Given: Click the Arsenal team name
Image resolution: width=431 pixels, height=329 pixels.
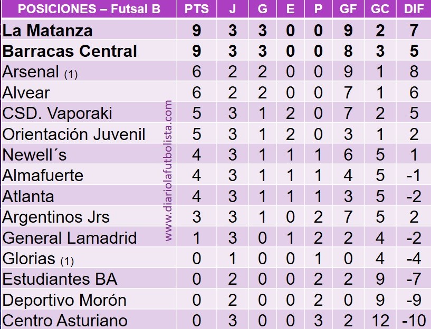Looking at the screenshot, I should [32, 72].
